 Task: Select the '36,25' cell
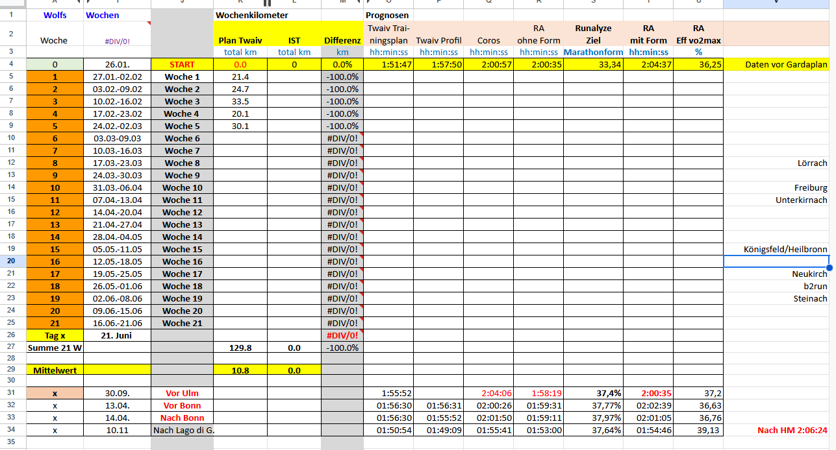[x=698, y=64]
